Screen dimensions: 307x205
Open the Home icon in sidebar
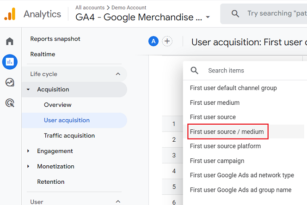(10, 41)
